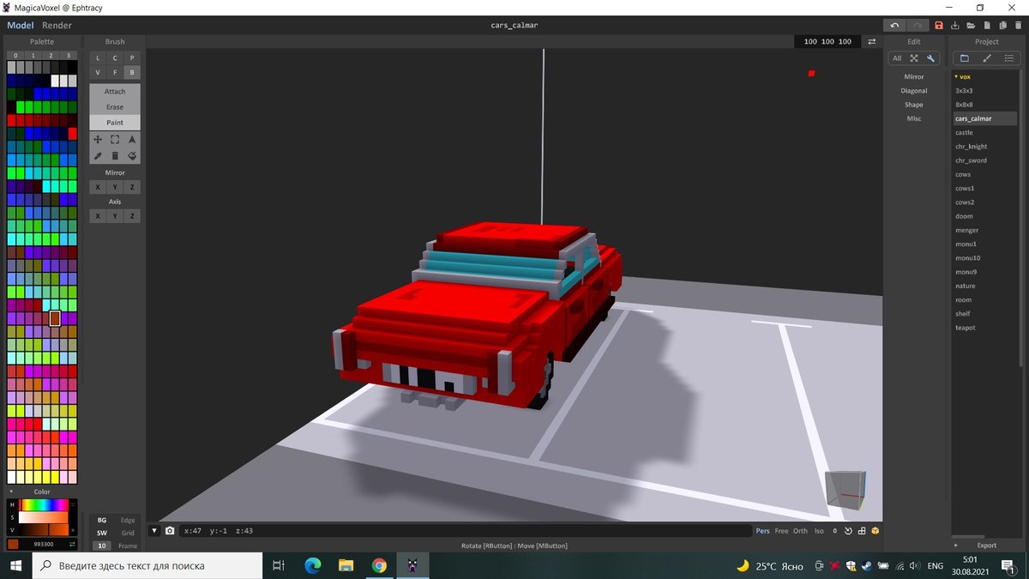
Task: Choose the F face brush mode
Action: (115, 72)
